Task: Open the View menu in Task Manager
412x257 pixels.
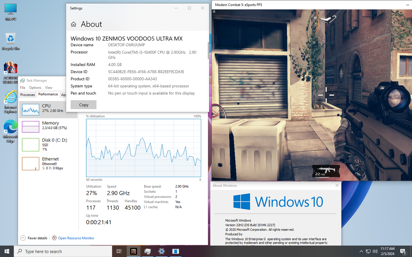Action: pyautogui.click(x=49, y=87)
